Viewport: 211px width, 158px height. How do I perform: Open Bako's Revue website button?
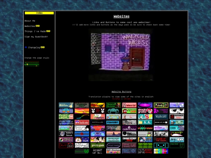click(x=66, y=134)
